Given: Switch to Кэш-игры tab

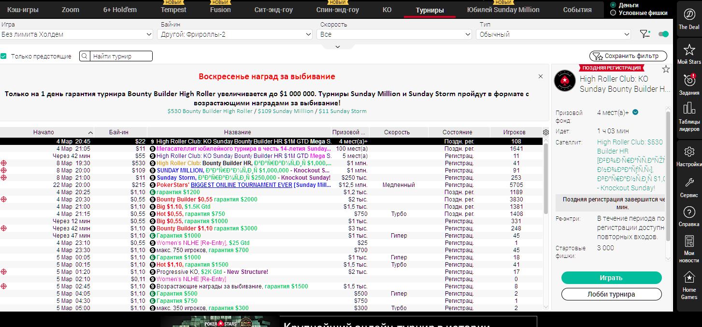Looking at the screenshot, I should pyautogui.click(x=23, y=10).
